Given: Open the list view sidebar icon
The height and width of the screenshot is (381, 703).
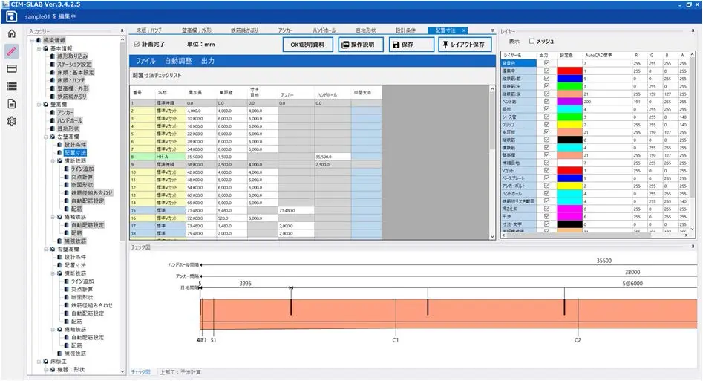Looking at the screenshot, I should 12,86.
